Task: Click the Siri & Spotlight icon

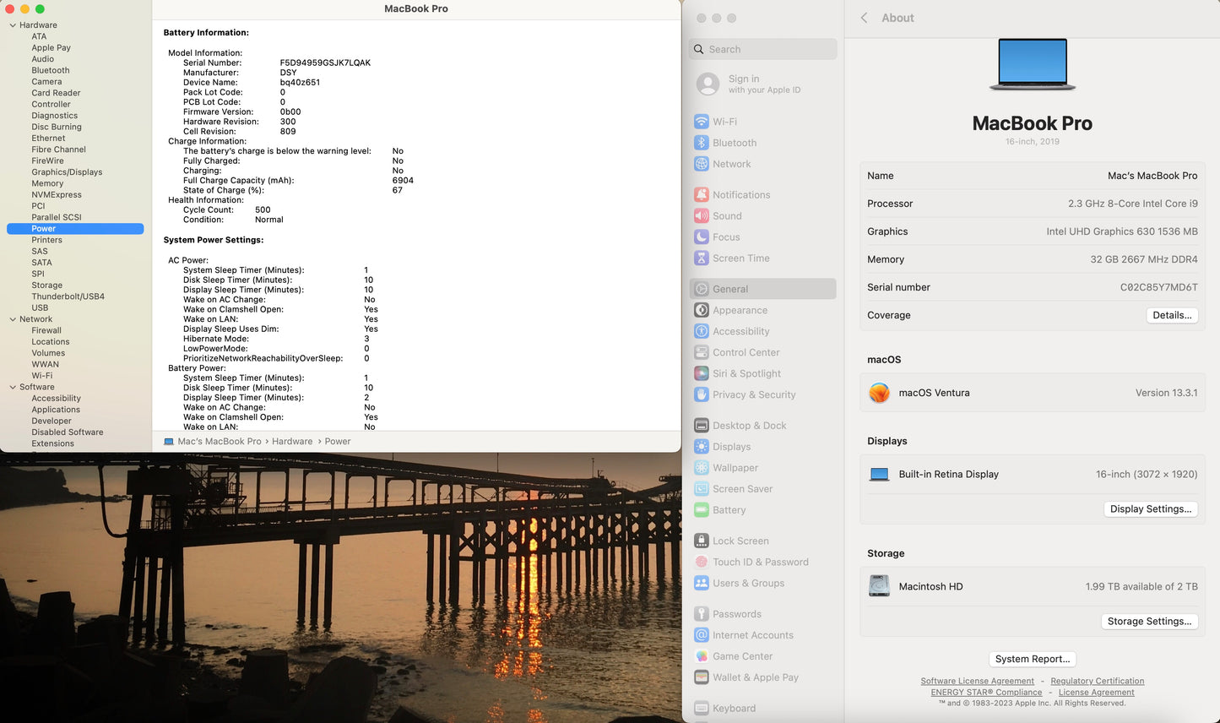Action: [x=701, y=373]
